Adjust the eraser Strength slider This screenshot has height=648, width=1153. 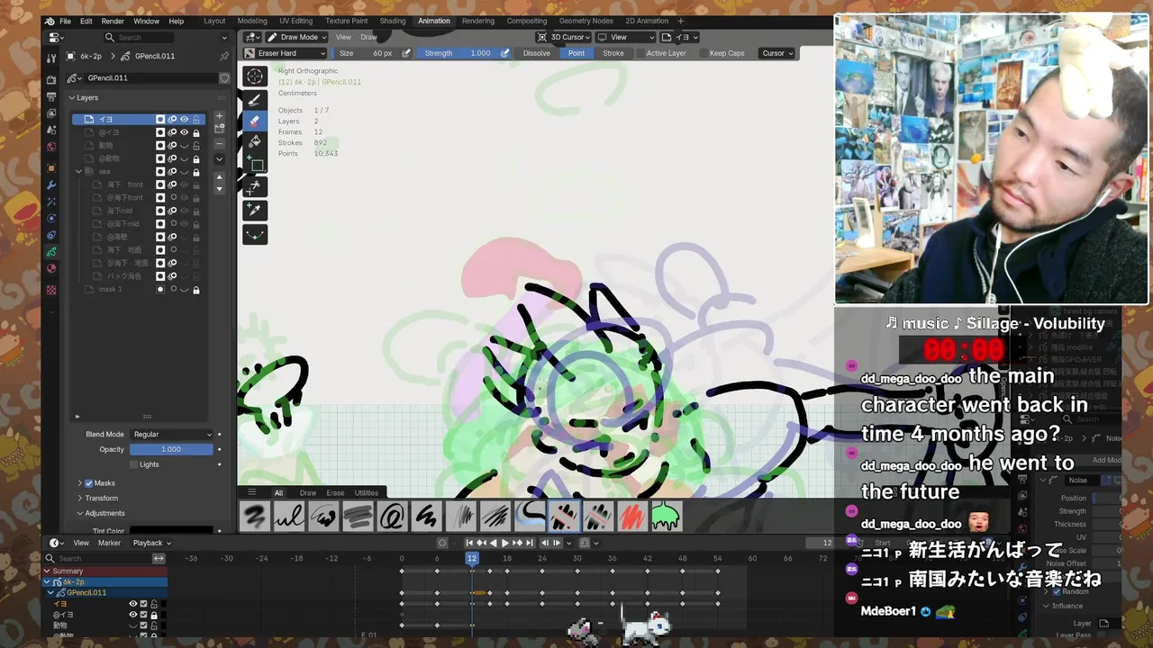click(458, 53)
